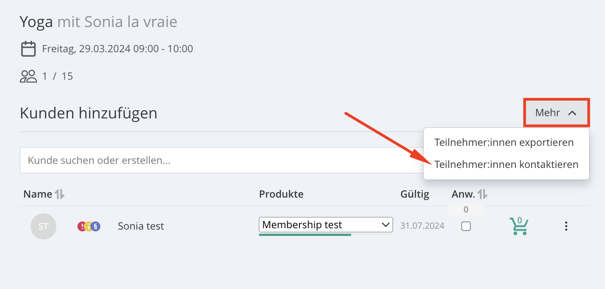
Task: Sort the list by Name arrows
Action: click(x=59, y=194)
